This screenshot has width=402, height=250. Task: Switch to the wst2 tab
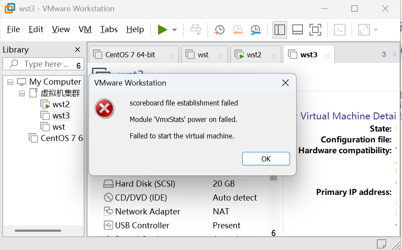click(x=255, y=55)
